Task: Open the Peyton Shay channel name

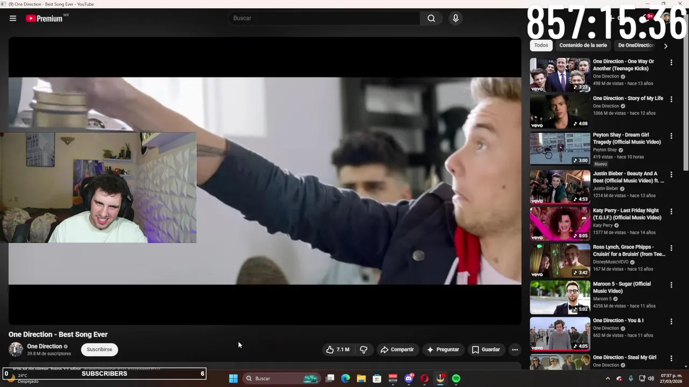Action: tap(605, 150)
